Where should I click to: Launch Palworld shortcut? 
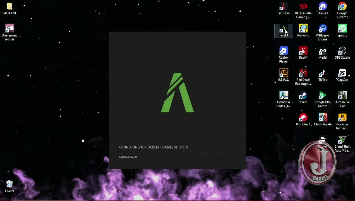pyautogui.click(x=303, y=31)
